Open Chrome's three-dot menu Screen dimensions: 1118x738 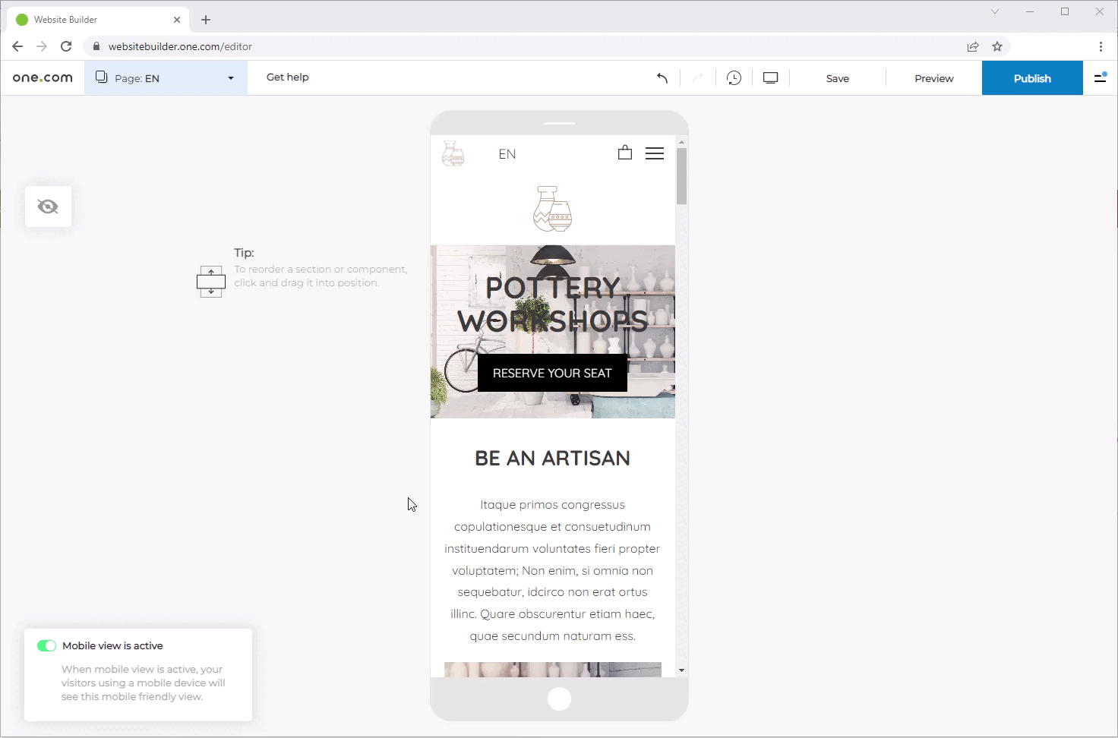coord(1101,46)
